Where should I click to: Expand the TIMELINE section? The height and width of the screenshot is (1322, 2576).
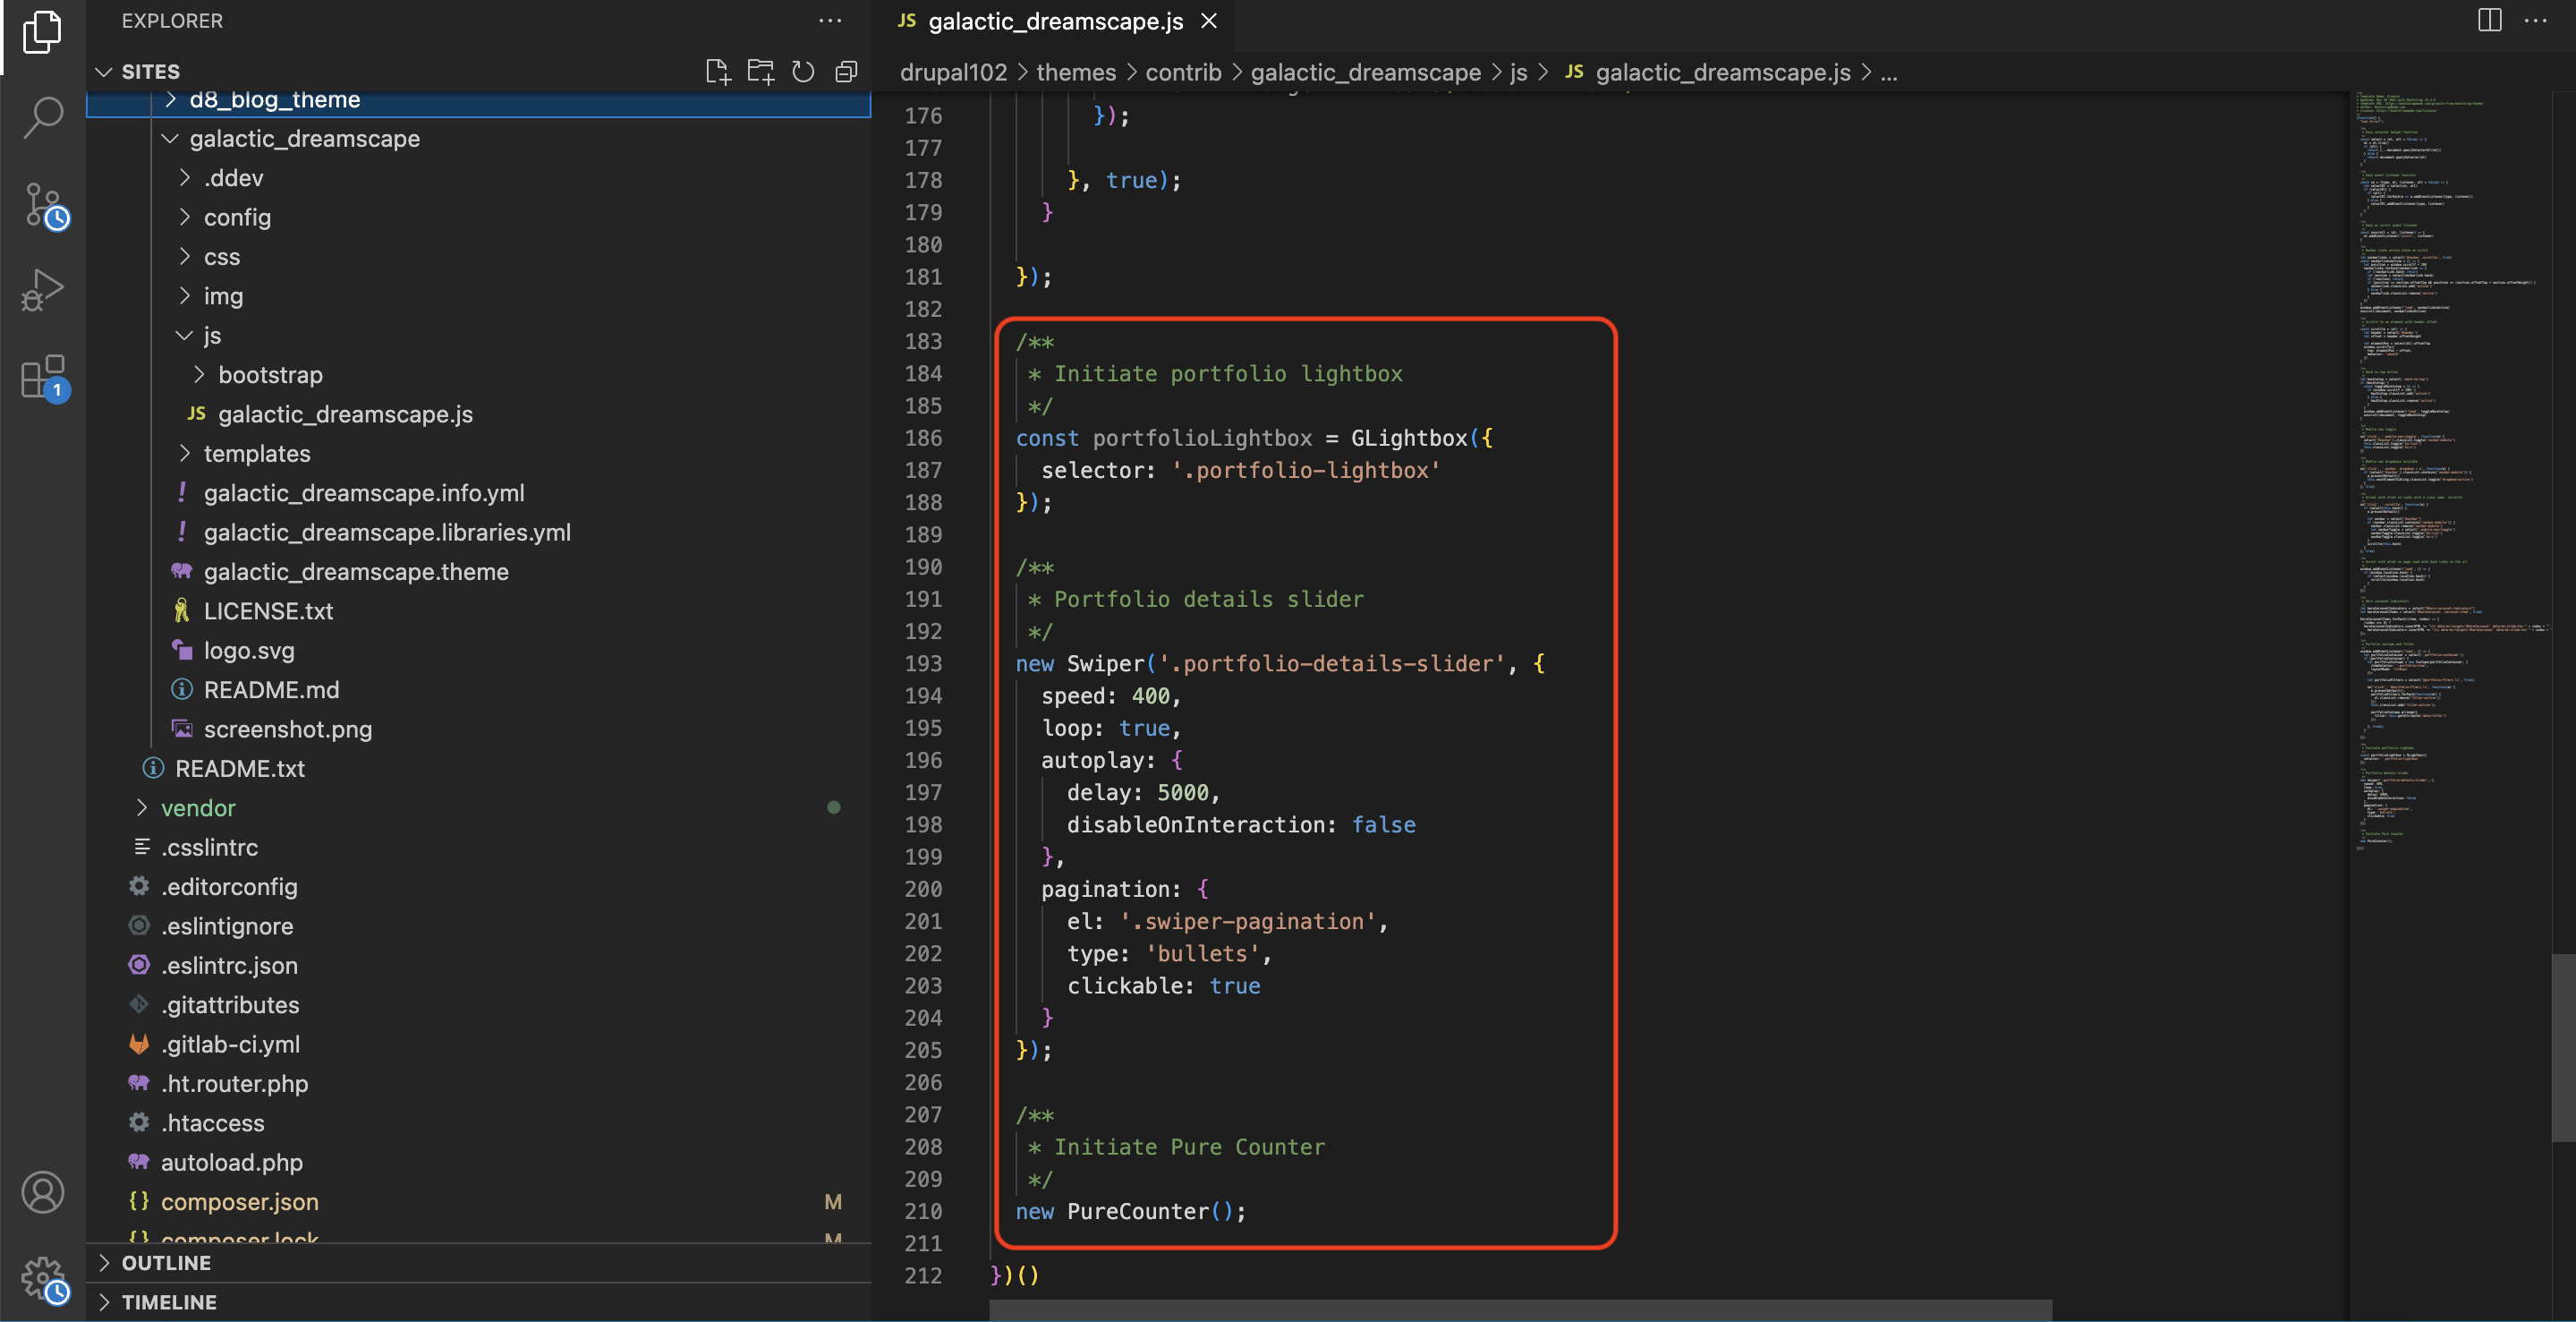(168, 1302)
